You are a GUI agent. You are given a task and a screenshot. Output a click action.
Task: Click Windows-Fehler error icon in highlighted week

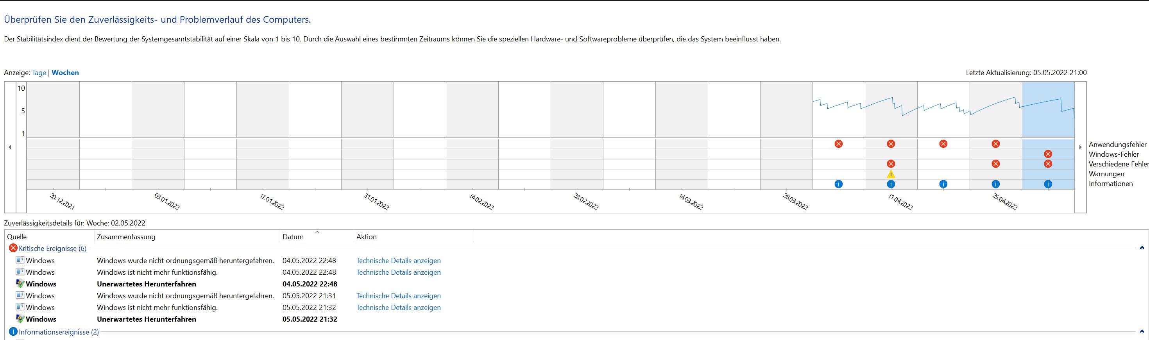1048,154
